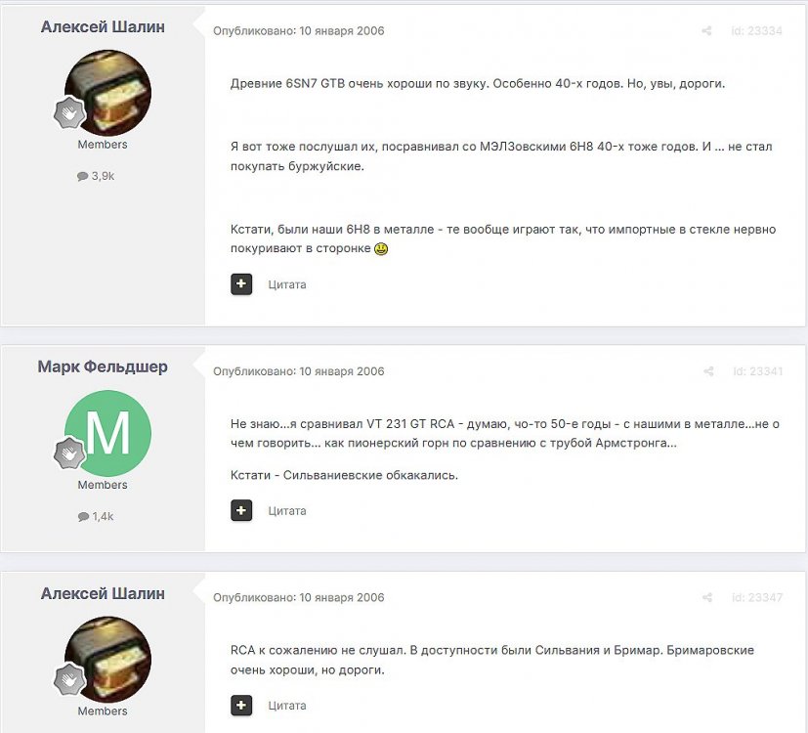The width and height of the screenshot is (808, 733).
Task: Click share icon on post id 23334
Action: click(x=706, y=31)
